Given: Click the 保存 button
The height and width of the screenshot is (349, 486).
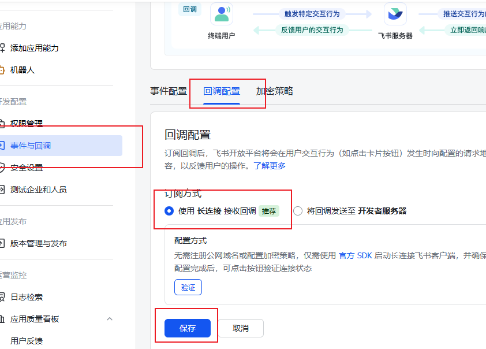Looking at the screenshot, I should 188,328.
